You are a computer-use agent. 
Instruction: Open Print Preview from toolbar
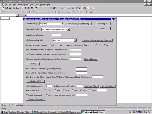point(17,8)
